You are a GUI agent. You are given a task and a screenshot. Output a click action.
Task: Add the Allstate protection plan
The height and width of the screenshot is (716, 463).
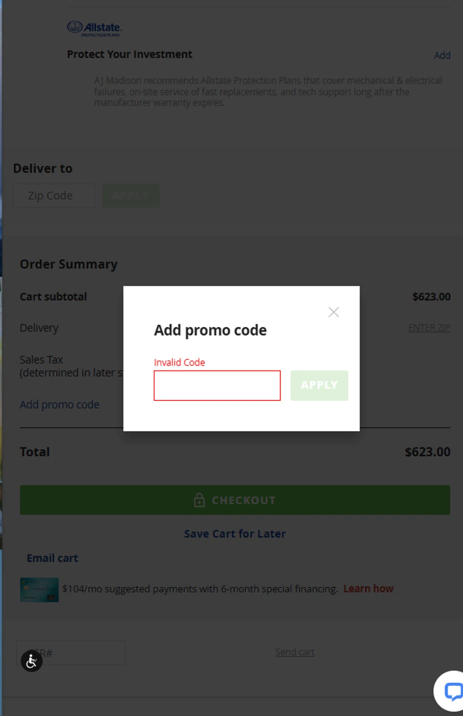click(442, 55)
